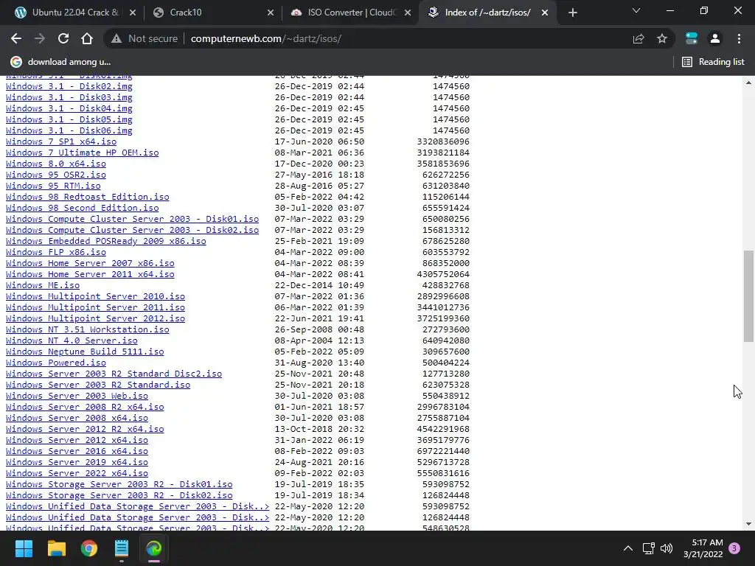Open the network status tray icon
Screen dimensions: 755x566
[648, 548]
